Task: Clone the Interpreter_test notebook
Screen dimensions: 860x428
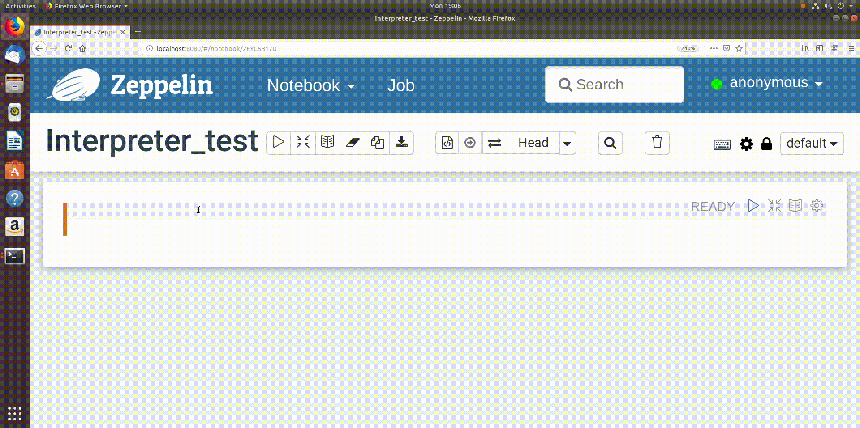Action: point(377,143)
